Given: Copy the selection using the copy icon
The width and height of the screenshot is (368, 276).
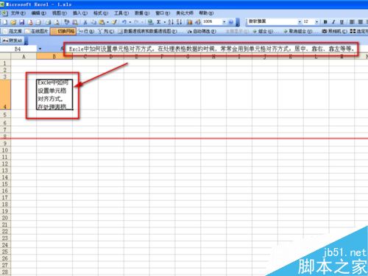Looking at the screenshot, I should coord(93,22).
